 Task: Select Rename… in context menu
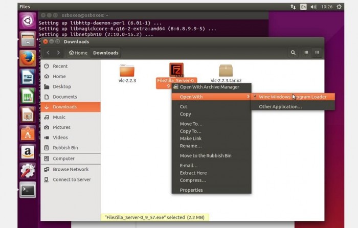tap(211, 146)
